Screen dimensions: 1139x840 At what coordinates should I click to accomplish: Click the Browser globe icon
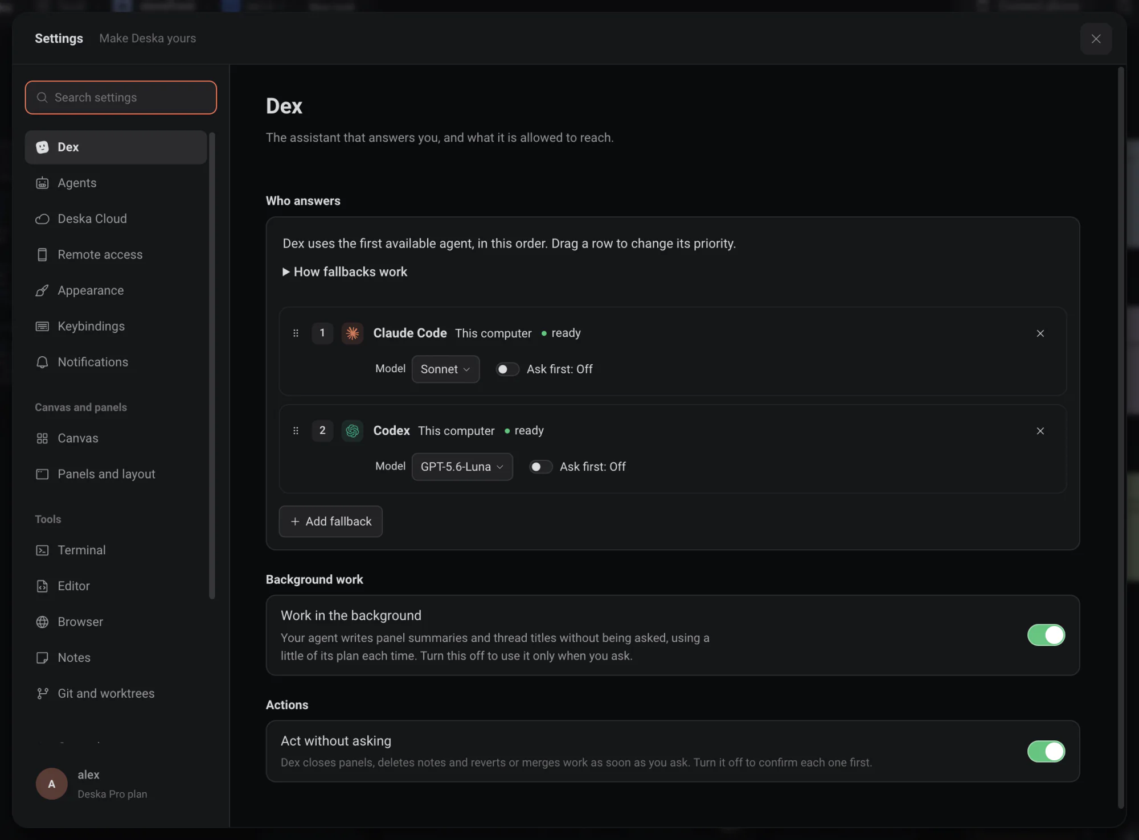(x=42, y=622)
